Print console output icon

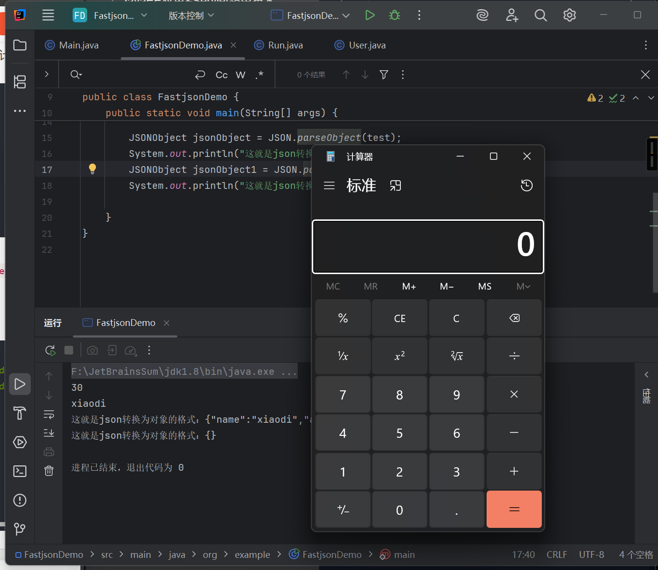click(49, 452)
